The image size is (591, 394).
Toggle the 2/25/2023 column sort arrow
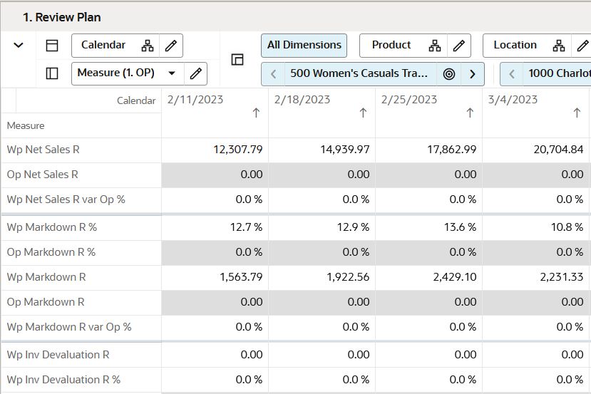point(470,113)
